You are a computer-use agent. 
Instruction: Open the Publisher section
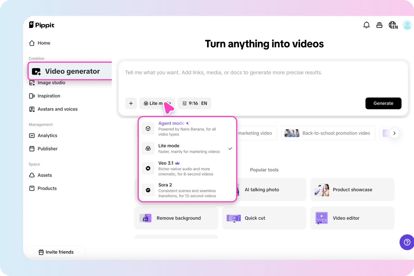[47, 148]
